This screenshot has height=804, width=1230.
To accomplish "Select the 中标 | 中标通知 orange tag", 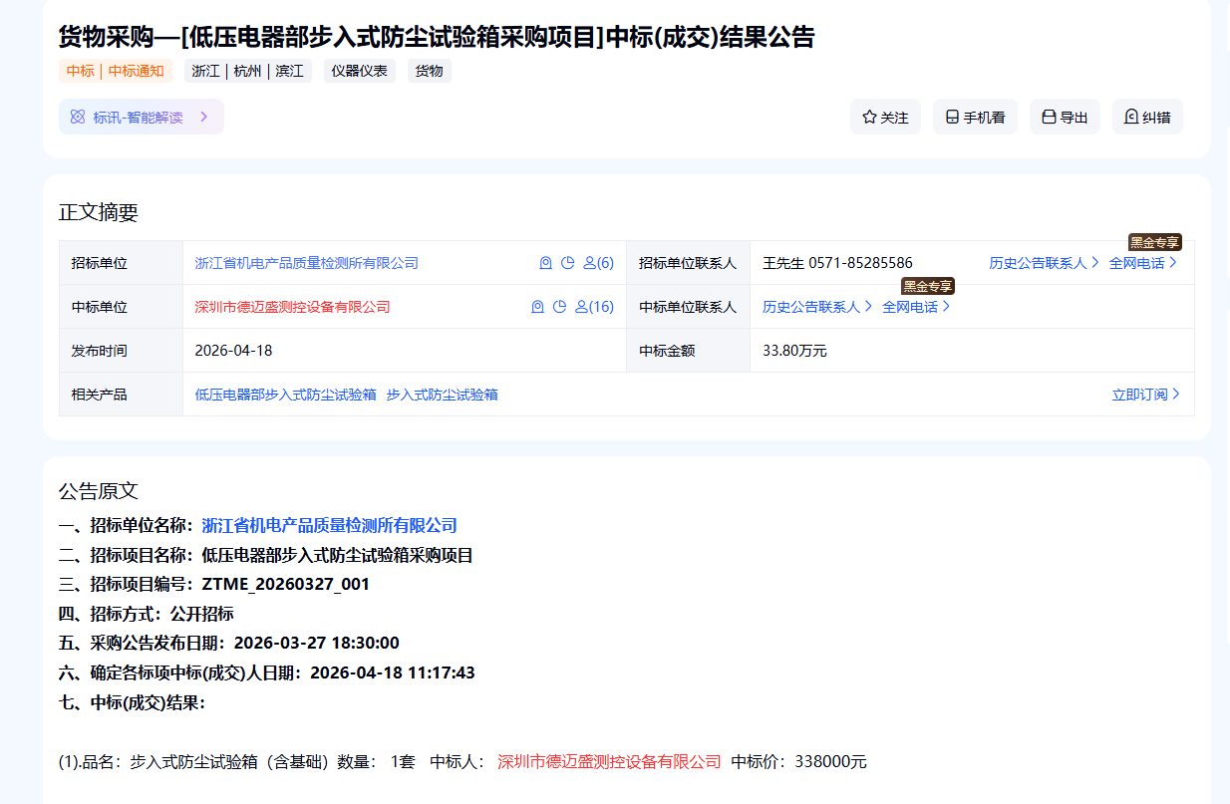I will [x=116, y=71].
